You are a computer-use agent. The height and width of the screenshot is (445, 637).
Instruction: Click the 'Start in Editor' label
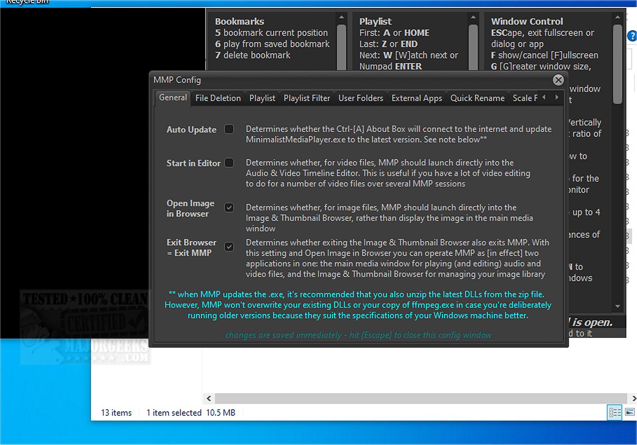click(193, 163)
